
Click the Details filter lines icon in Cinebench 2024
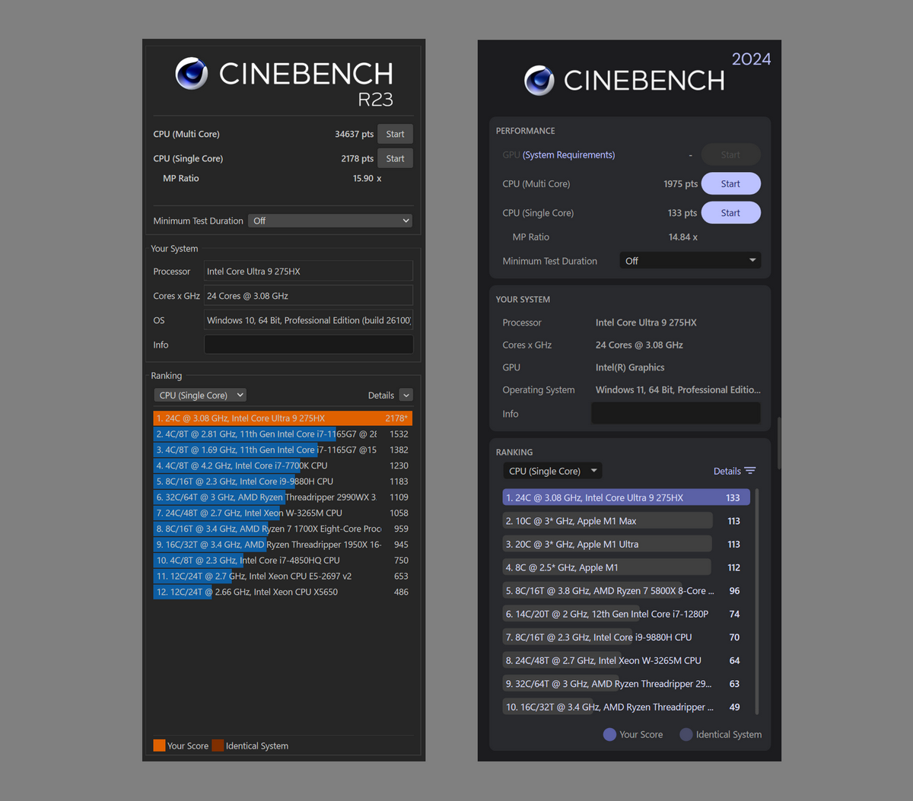750,471
